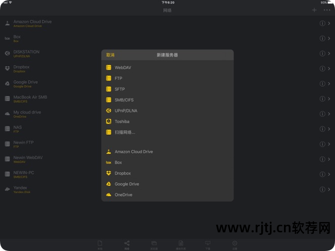Click the plus add server button
Viewport: 335px width, 251px height.
tap(314, 10)
